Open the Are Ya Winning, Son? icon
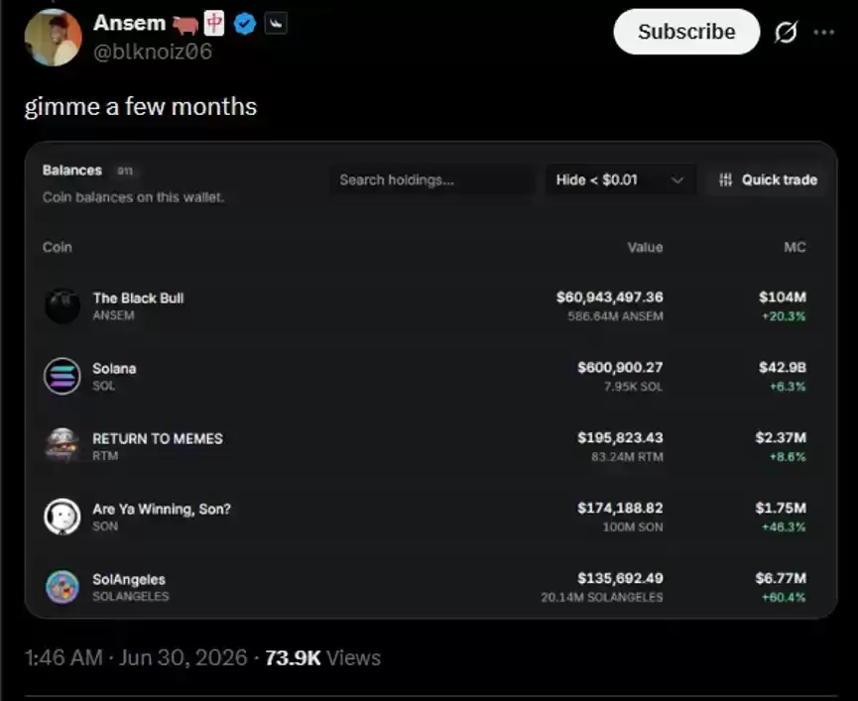This screenshot has height=701, width=858. tap(62, 517)
